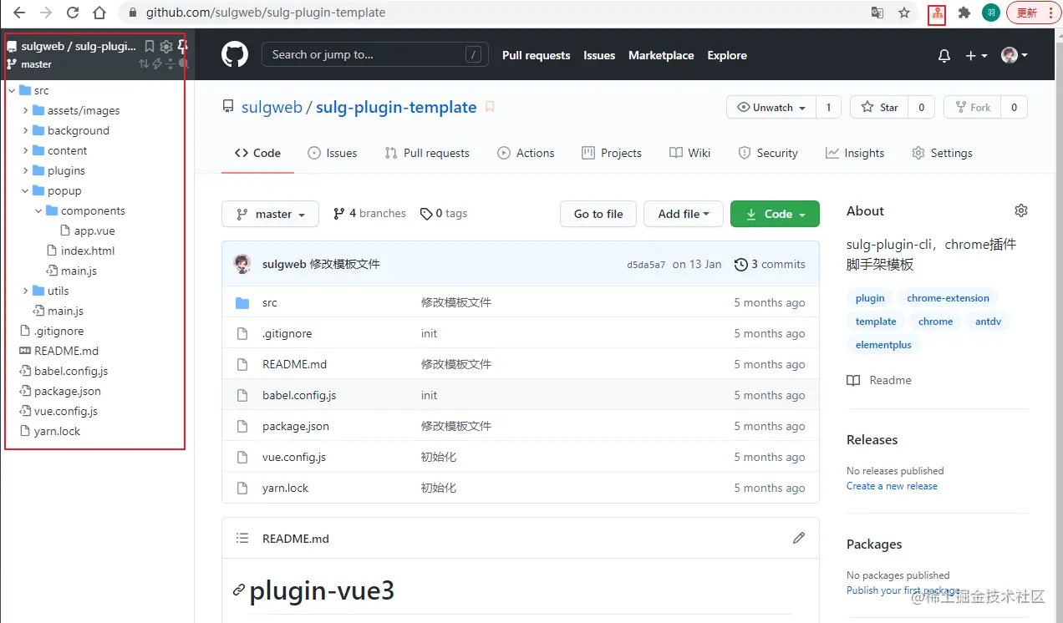Screen dimensions: 1063x623
Task: Expand the background folder in tree
Action: (25, 130)
